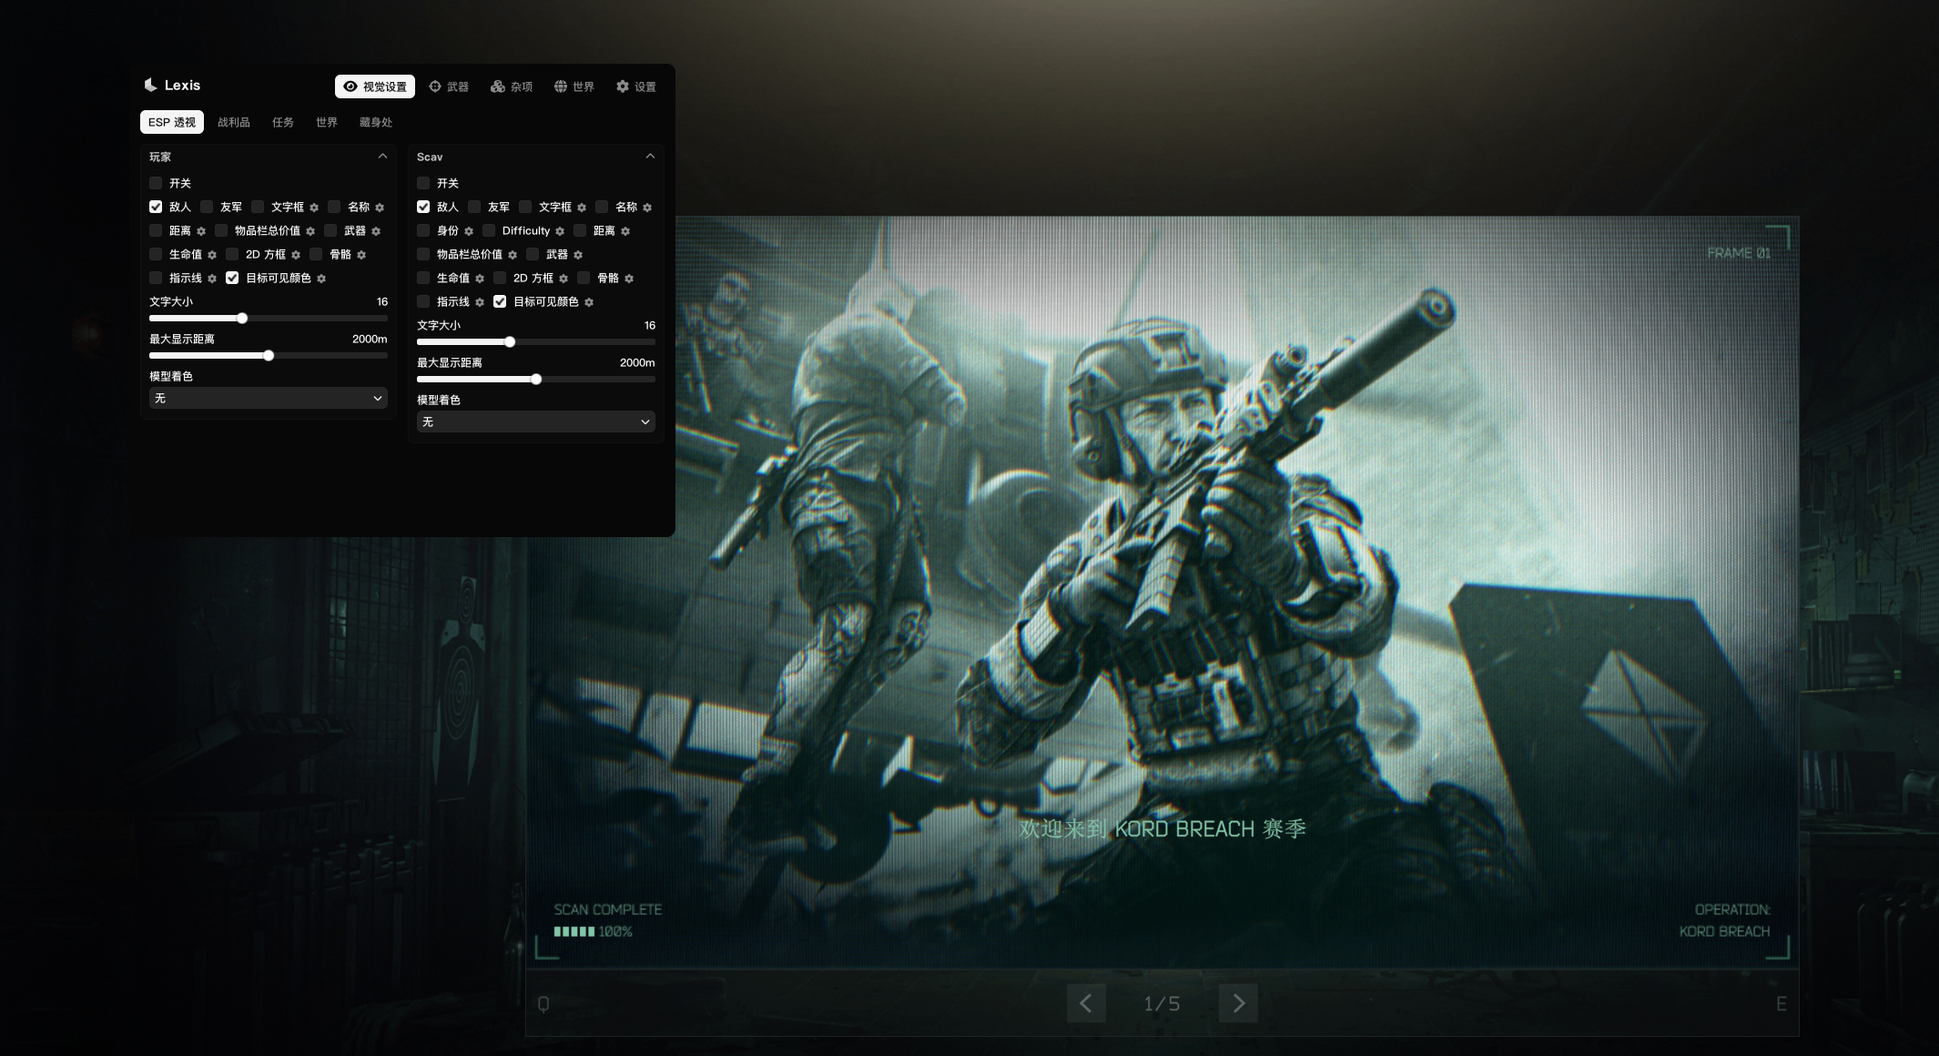Open gear next to 玩家 骨骼

tap(361, 255)
